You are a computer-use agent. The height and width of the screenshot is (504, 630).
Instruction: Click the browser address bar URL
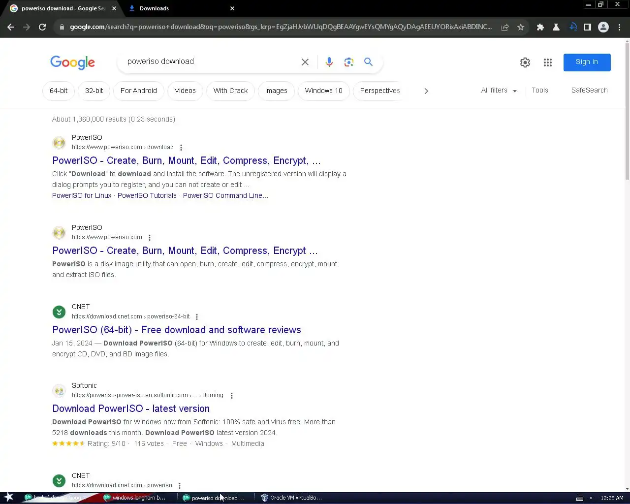[281, 27]
